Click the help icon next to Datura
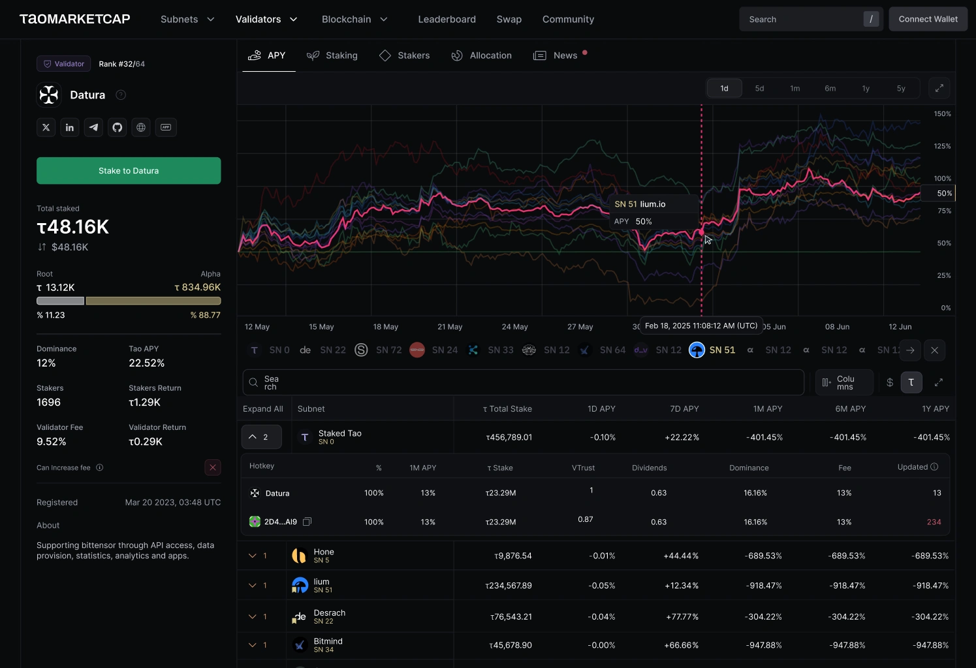 pyautogui.click(x=121, y=95)
